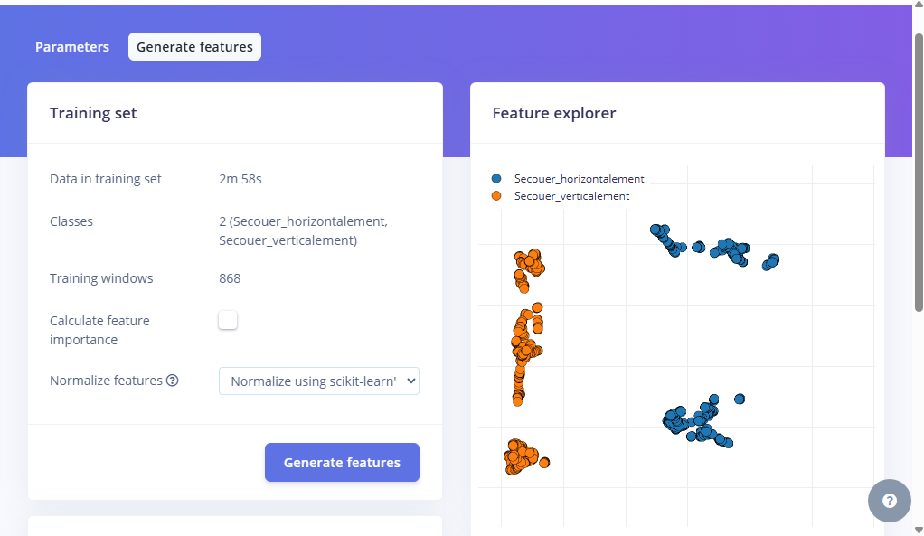Select the Generate features tab

coord(194,47)
